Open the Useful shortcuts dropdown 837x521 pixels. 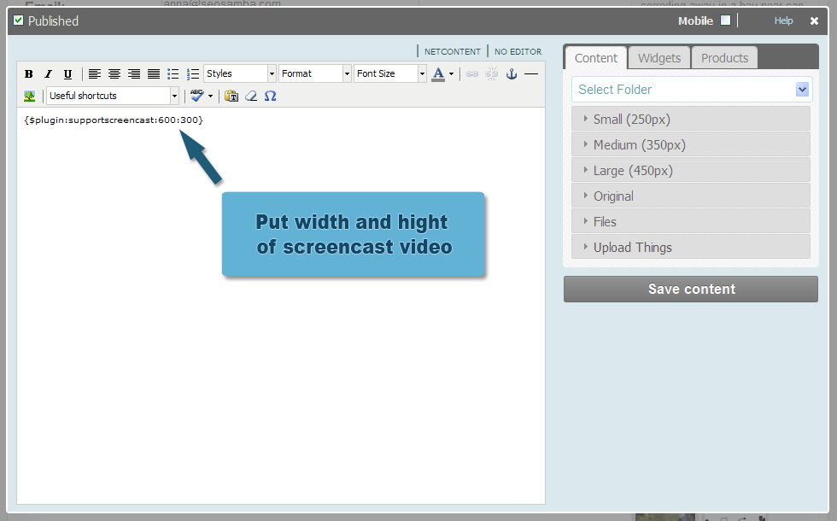[x=113, y=96]
